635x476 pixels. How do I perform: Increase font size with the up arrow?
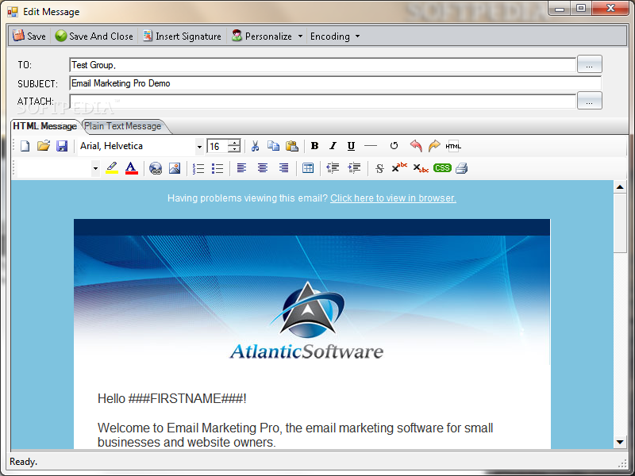tap(234, 143)
